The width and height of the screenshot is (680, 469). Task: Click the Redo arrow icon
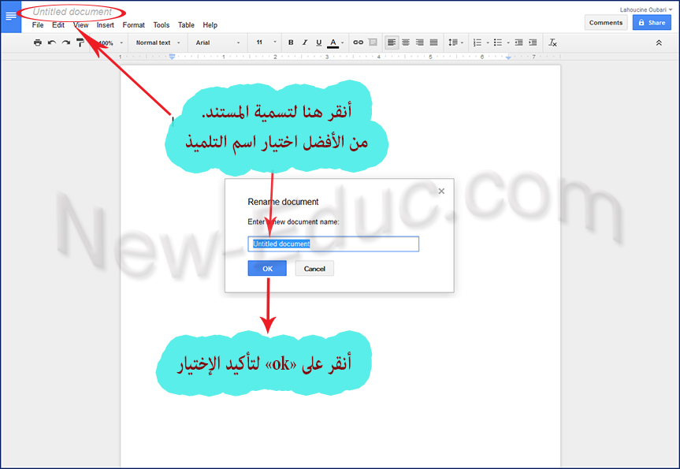(x=66, y=43)
